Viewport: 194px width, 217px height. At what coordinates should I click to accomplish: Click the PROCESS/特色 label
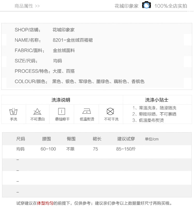click(x=32, y=71)
